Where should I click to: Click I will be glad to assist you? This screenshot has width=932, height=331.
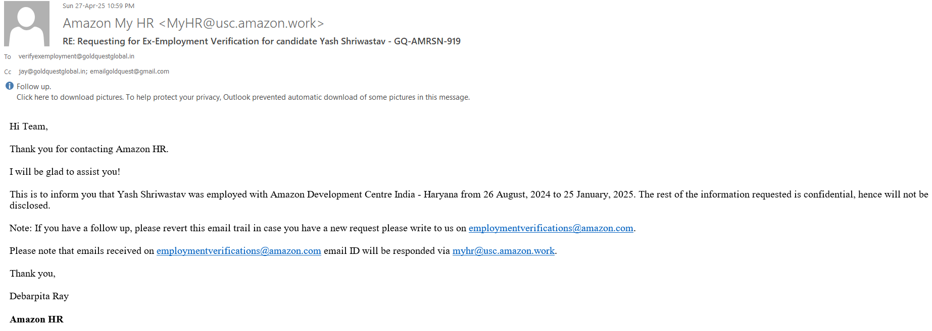point(65,172)
